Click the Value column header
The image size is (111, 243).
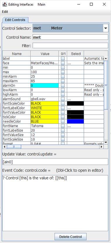pyautogui.click(x=45, y=54)
